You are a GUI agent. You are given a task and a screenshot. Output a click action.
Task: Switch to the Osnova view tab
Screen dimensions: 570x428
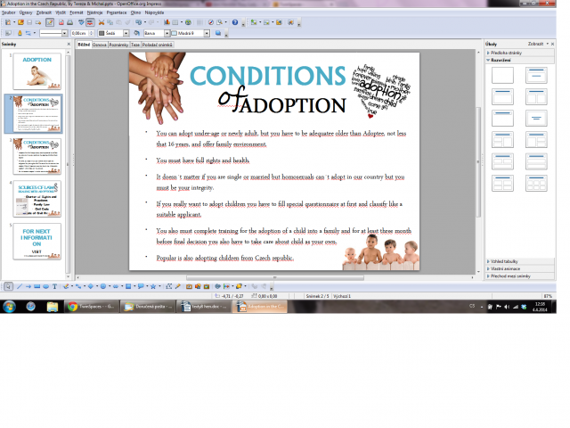99,45
